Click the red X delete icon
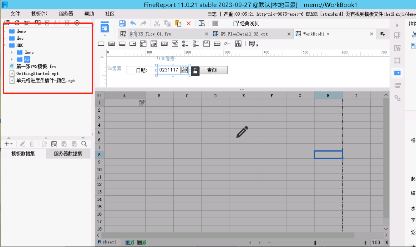This screenshot has width=416, height=247. [189, 23]
